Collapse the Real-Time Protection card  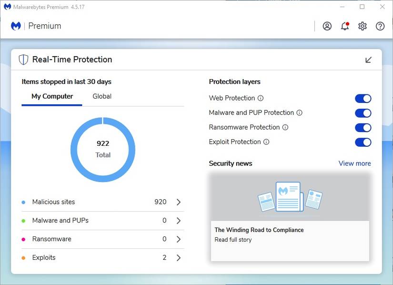tap(368, 60)
